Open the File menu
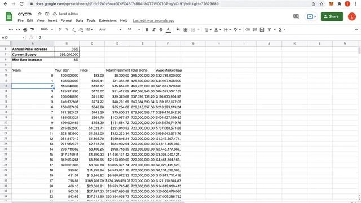The image size is (361, 203). point(20,20)
